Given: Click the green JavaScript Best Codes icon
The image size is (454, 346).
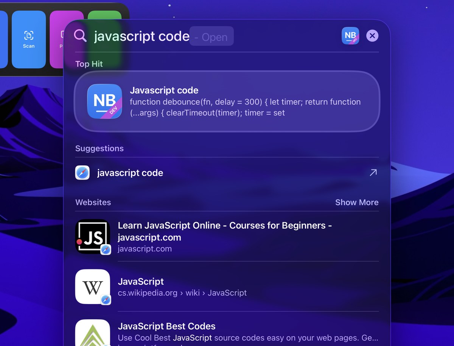Looking at the screenshot, I should coord(93,333).
